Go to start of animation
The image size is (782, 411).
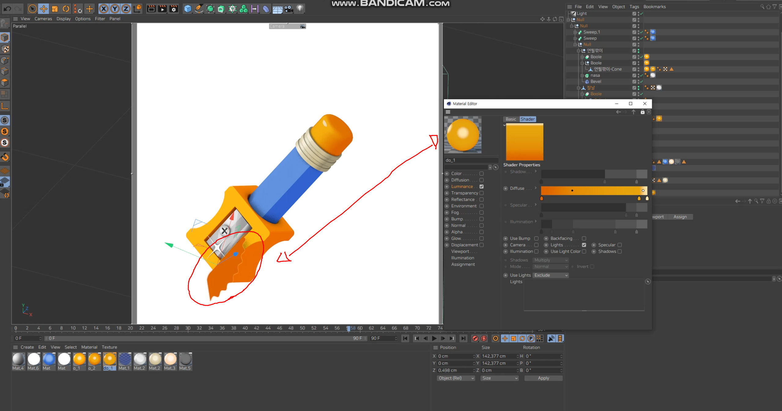[405, 338]
